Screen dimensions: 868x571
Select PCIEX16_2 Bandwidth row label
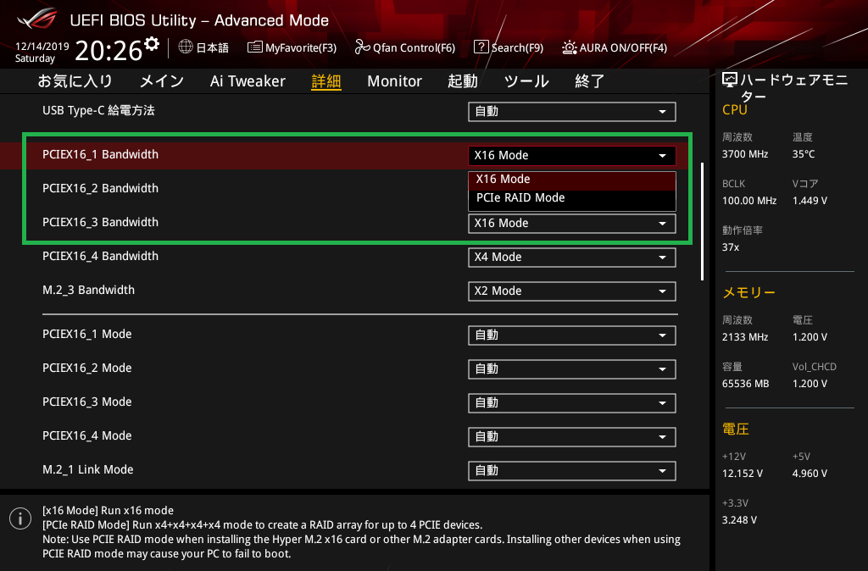click(x=100, y=188)
